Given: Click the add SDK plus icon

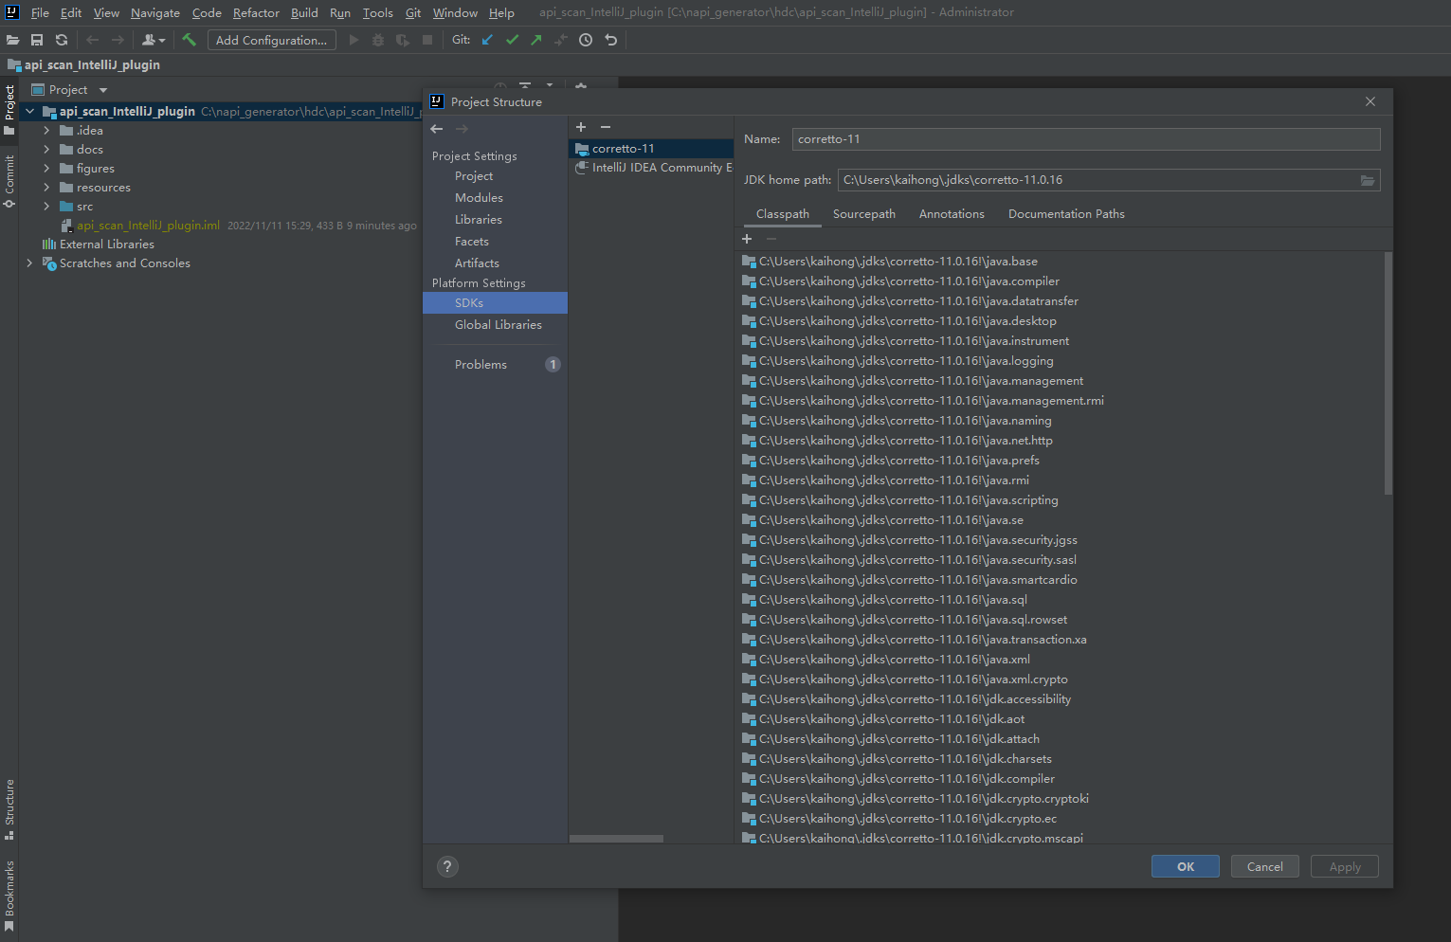Looking at the screenshot, I should [x=581, y=127].
